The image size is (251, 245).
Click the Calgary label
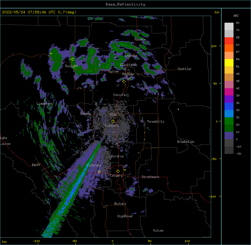click(x=116, y=175)
